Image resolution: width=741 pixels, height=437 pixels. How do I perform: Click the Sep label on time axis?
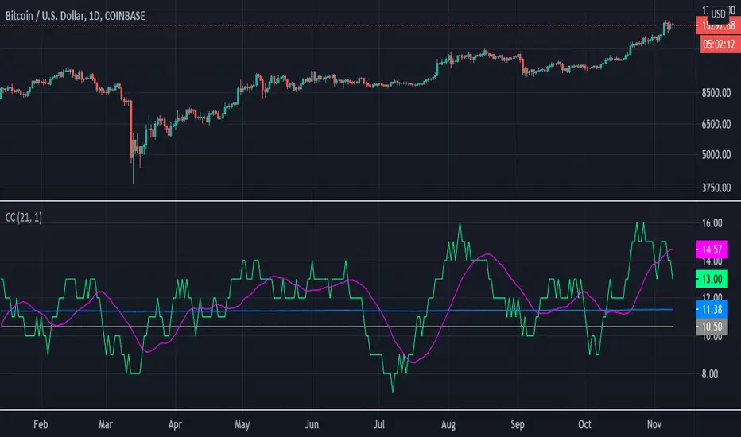point(518,425)
